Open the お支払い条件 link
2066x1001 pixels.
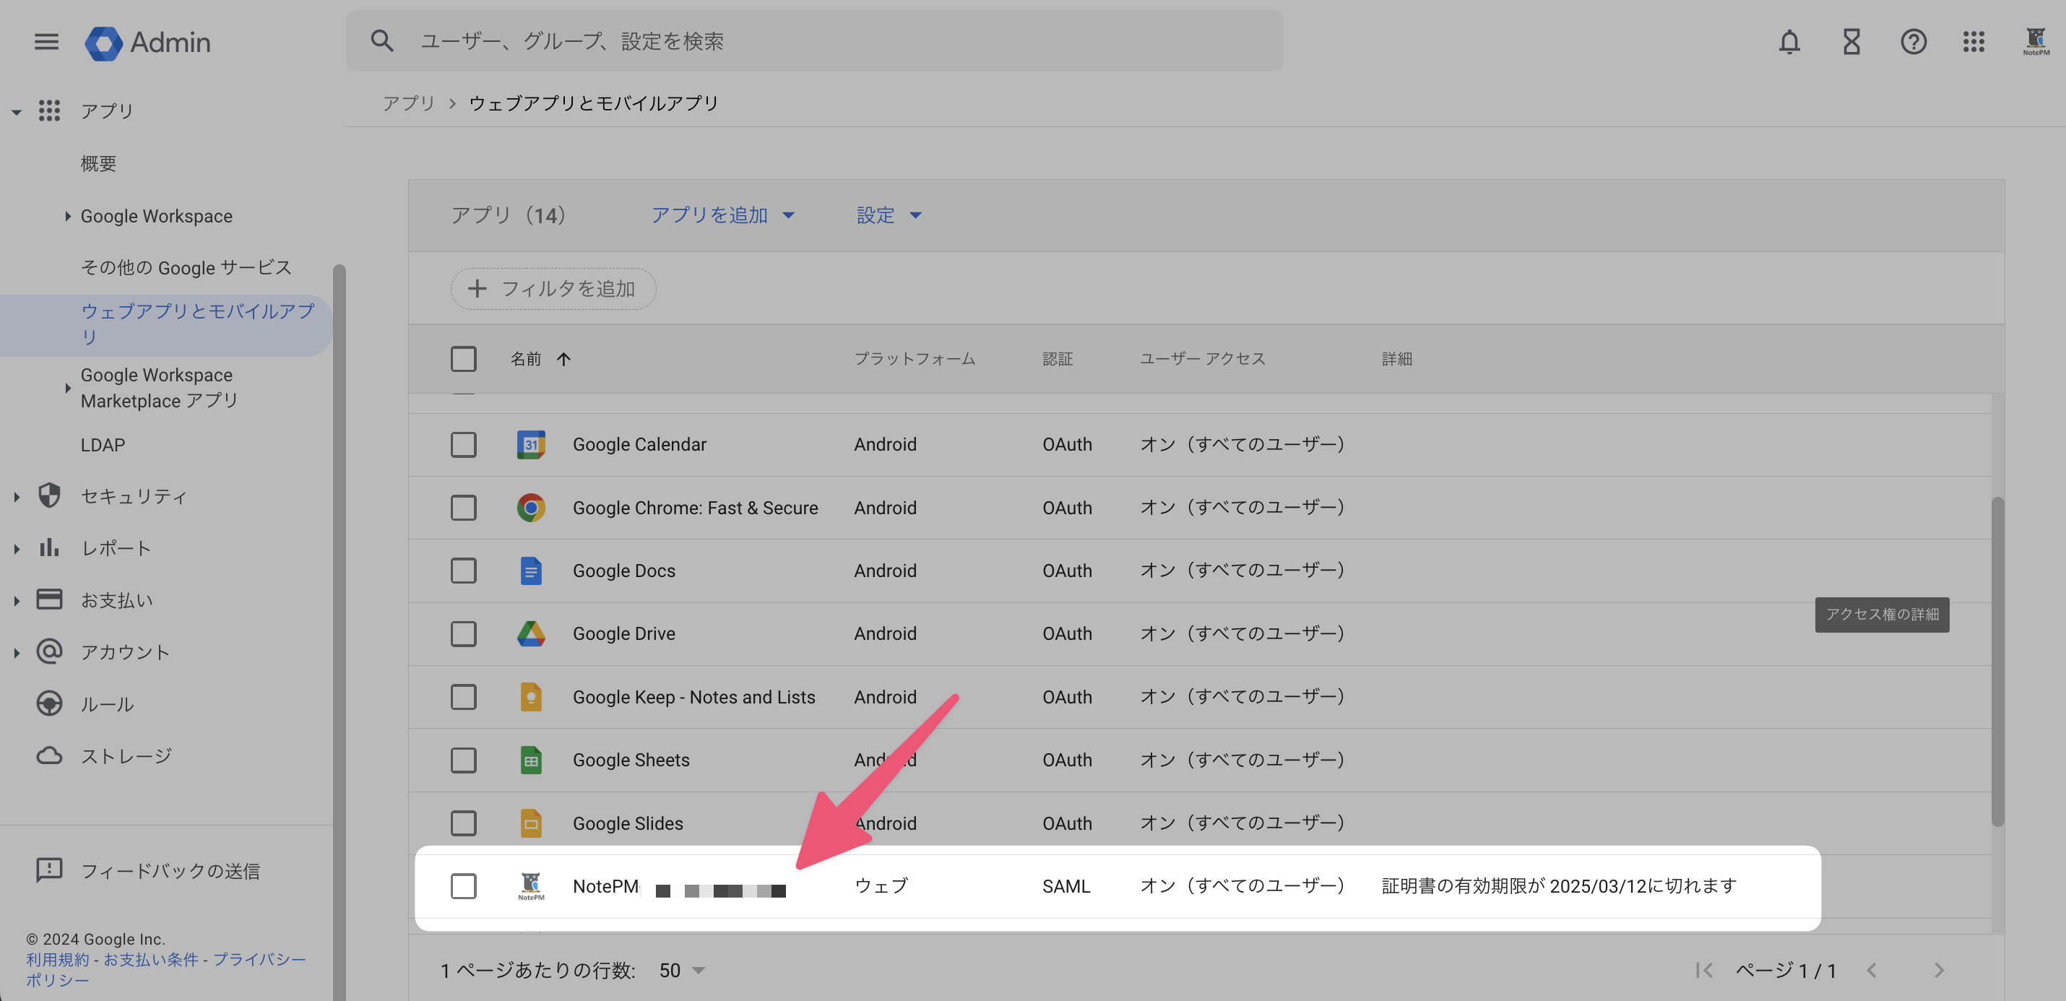151,959
